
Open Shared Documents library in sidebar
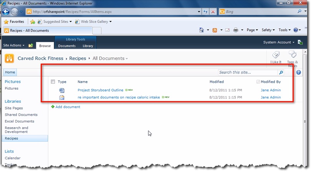coord(21,115)
